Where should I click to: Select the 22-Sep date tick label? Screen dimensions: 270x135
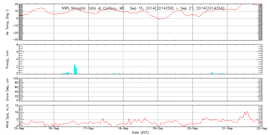tap(261, 129)
